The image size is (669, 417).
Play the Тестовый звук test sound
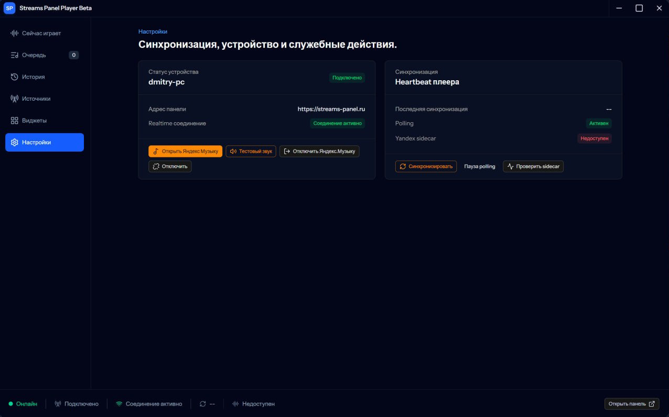(251, 151)
